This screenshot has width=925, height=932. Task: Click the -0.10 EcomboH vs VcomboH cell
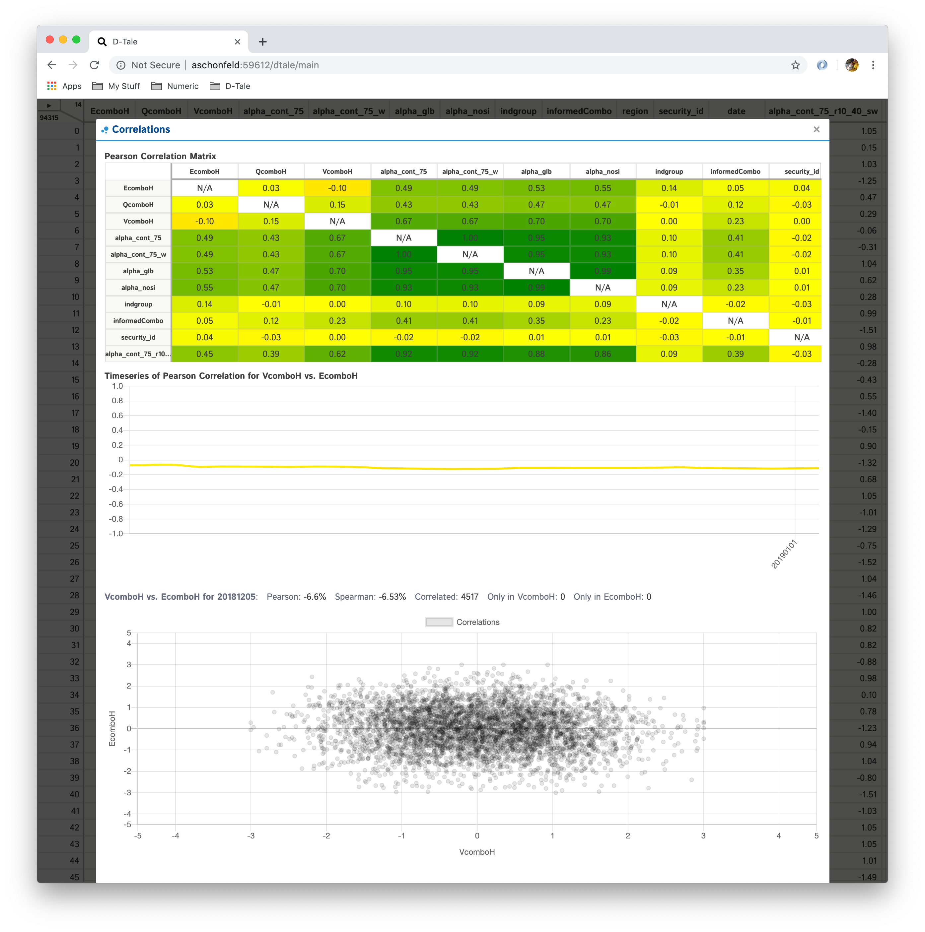click(337, 188)
